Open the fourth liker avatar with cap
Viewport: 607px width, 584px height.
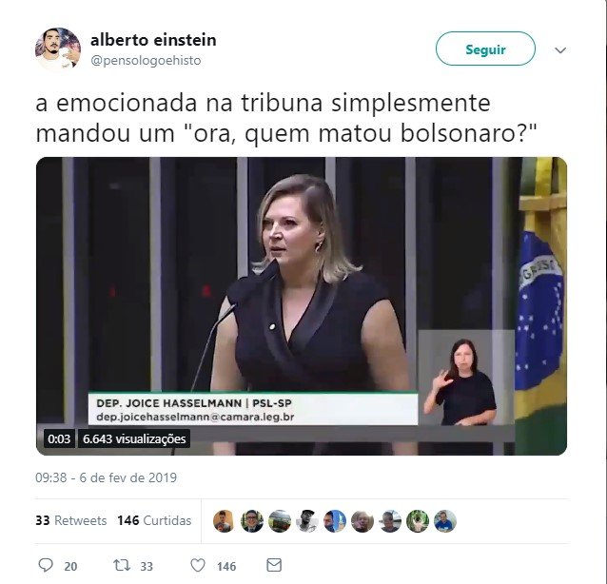tap(307, 521)
